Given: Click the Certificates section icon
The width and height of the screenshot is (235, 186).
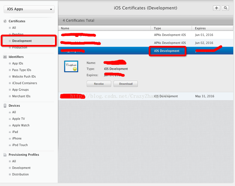Looking at the screenshot, I should tap(5, 21).
